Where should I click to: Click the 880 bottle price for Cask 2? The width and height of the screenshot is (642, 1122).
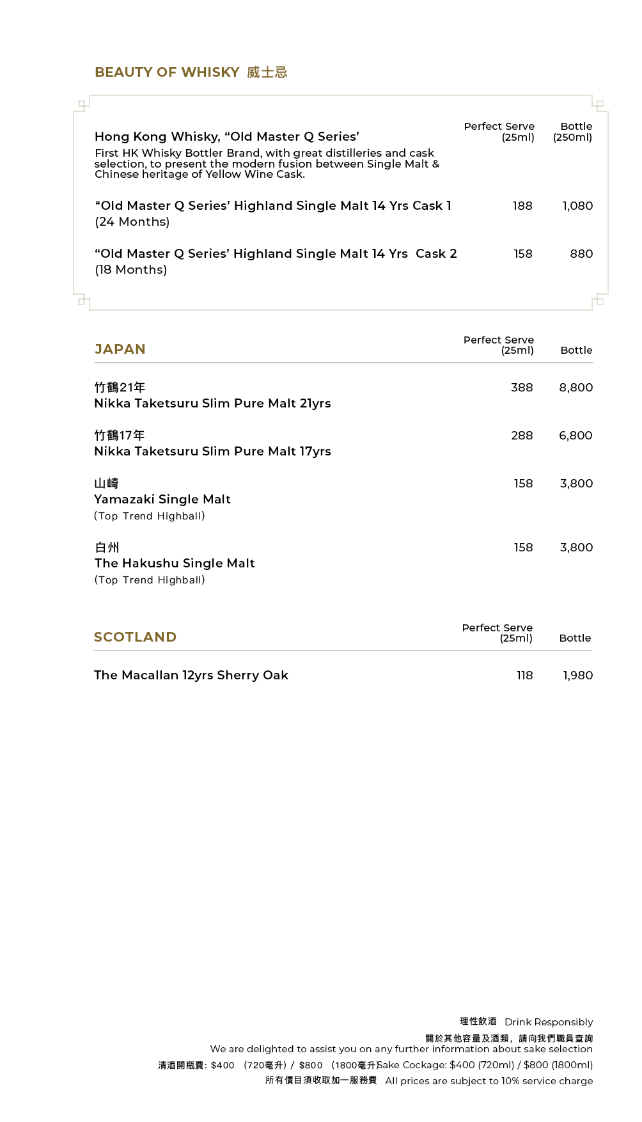pos(581,254)
